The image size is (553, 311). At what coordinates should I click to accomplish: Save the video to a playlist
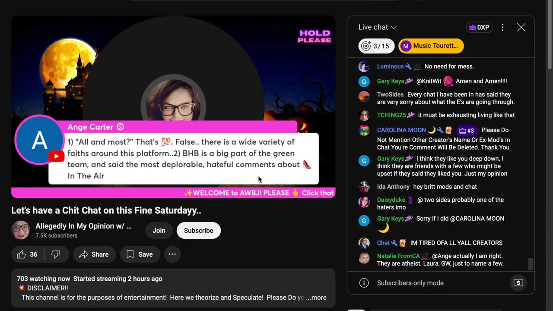tap(140, 254)
